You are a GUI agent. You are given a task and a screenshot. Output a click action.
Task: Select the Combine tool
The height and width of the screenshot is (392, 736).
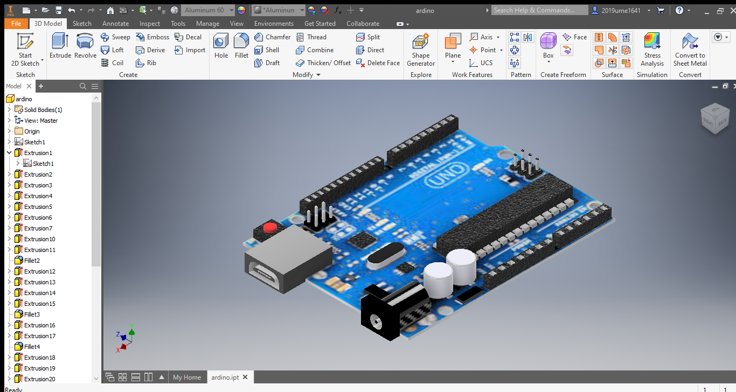point(315,50)
